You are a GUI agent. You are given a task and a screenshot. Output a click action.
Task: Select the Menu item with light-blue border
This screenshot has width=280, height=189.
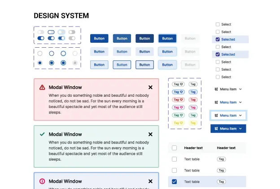[228, 115]
